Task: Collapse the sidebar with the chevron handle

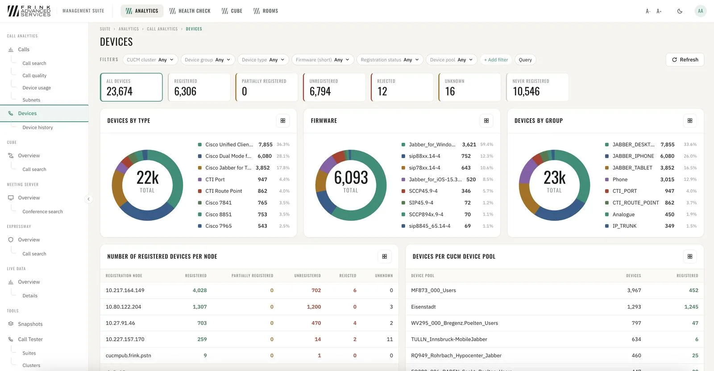Action: [x=88, y=199]
